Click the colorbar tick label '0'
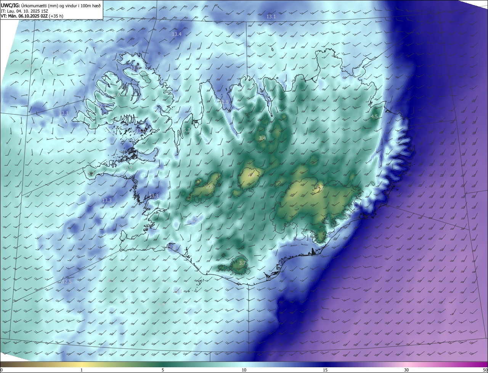The height and width of the screenshot is (373, 488). (2, 370)
